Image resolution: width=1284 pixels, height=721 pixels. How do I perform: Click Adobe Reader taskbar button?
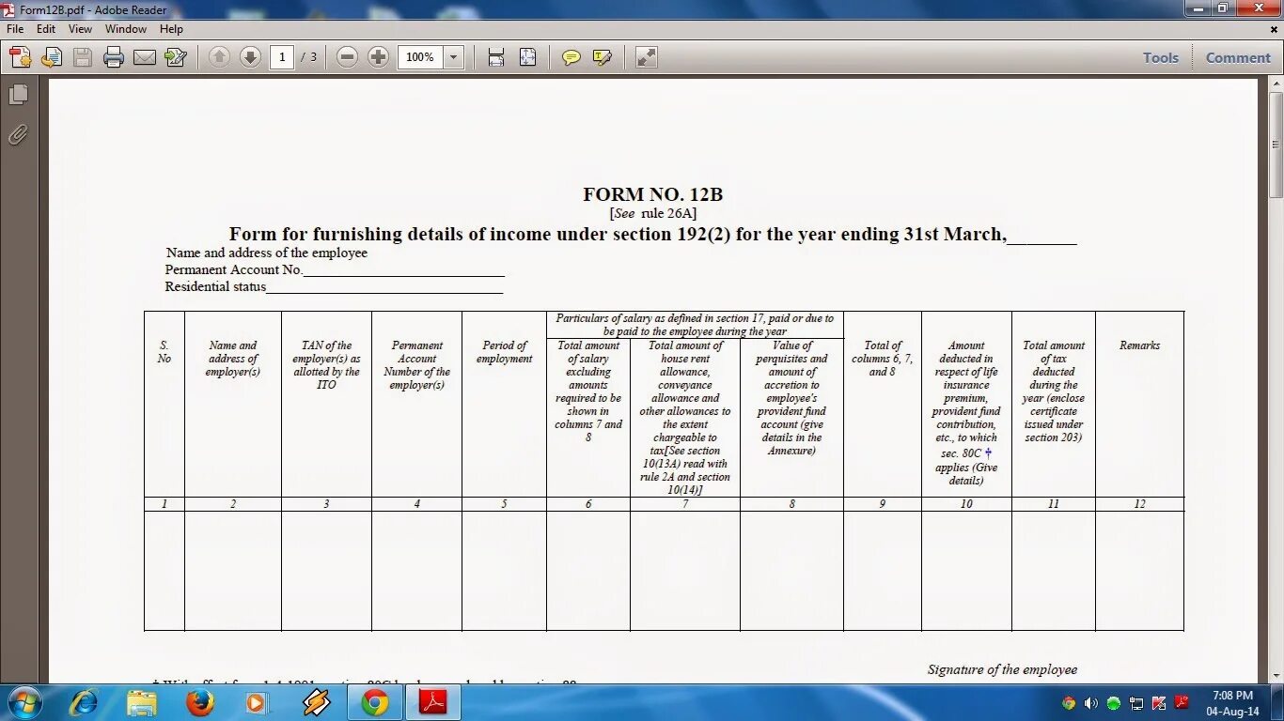[x=433, y=702]
